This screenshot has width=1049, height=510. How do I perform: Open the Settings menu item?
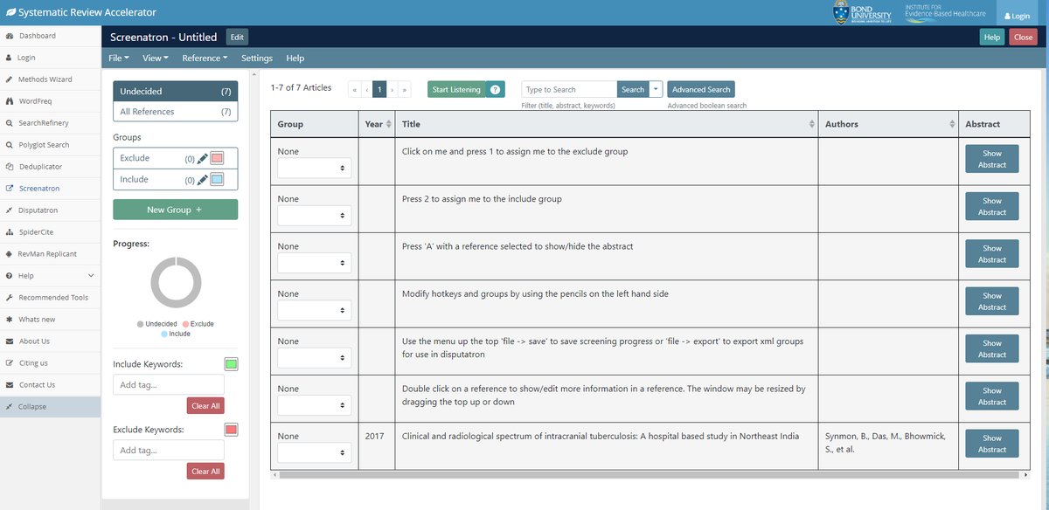point(257,58)
